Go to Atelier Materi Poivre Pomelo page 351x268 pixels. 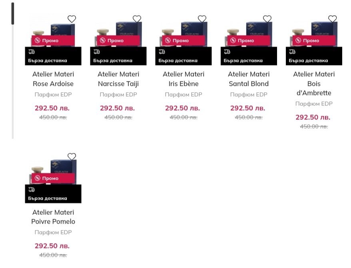coord(53,217)
